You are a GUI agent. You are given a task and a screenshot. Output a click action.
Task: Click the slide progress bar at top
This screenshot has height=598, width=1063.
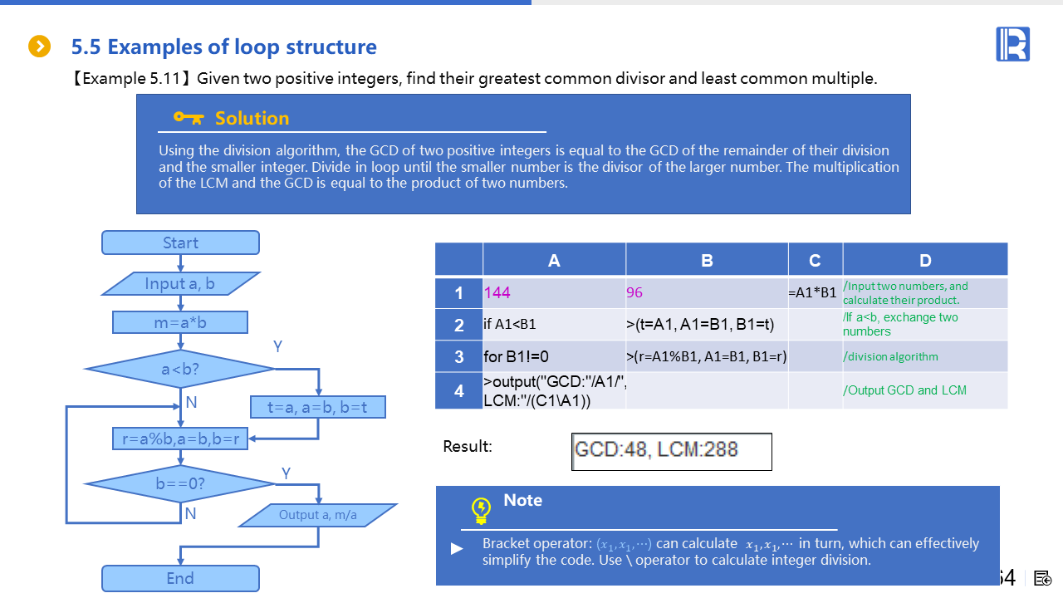point(266,2)
